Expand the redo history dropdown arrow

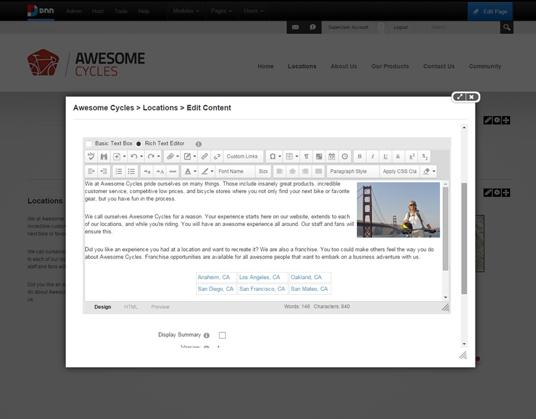[158, 156]
